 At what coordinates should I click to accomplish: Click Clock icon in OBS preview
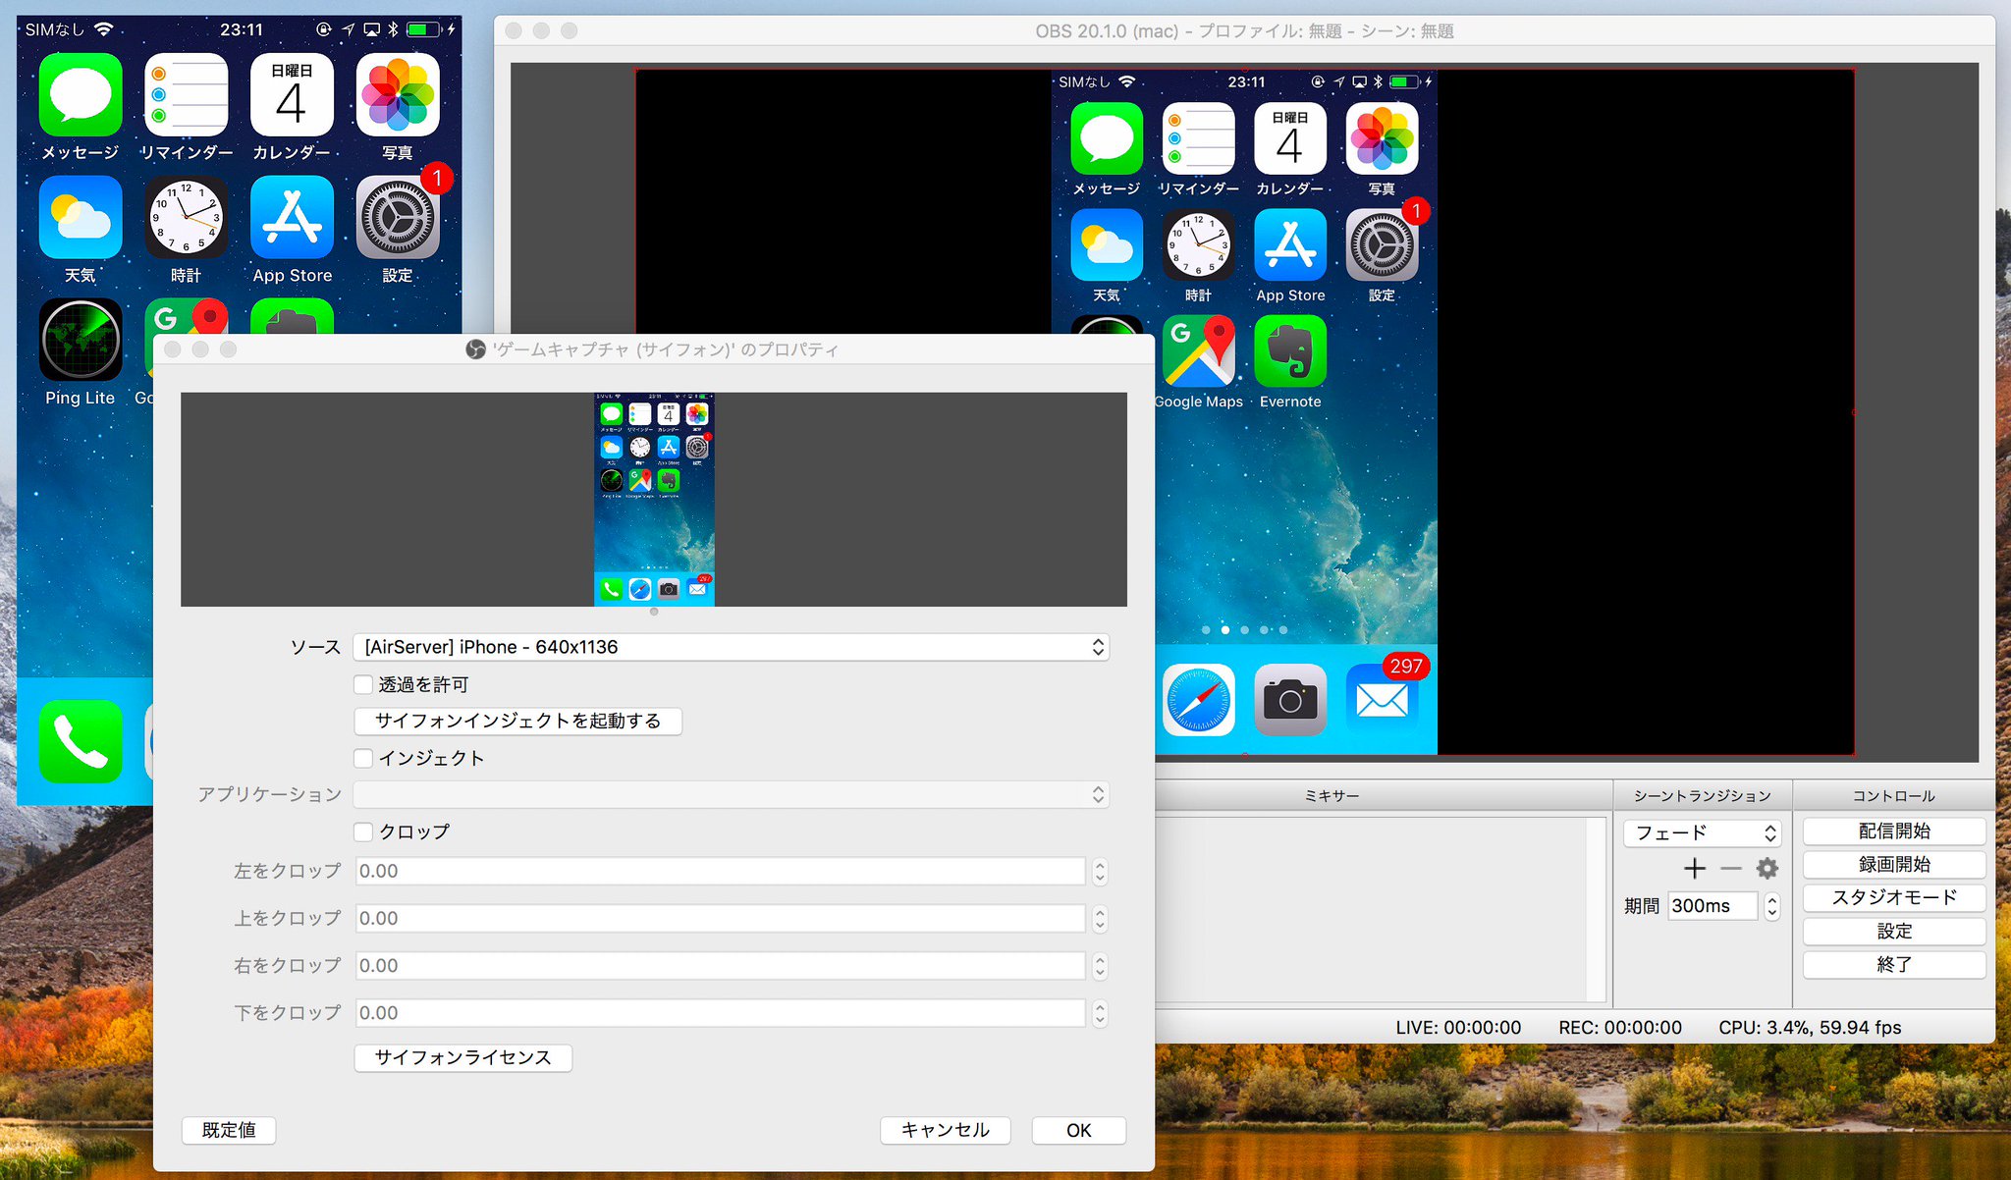click(1198, 244)
